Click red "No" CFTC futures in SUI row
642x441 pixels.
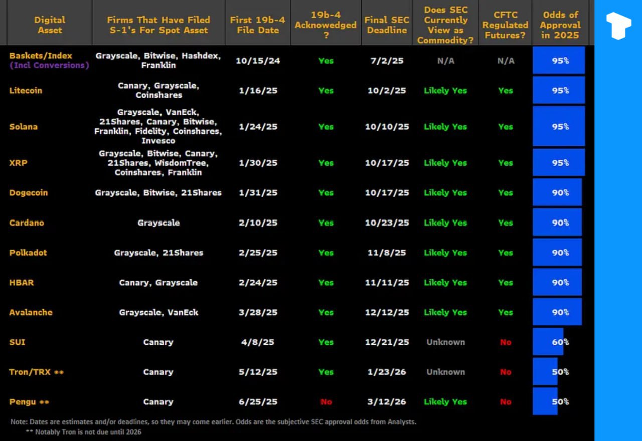click(505, 342)
